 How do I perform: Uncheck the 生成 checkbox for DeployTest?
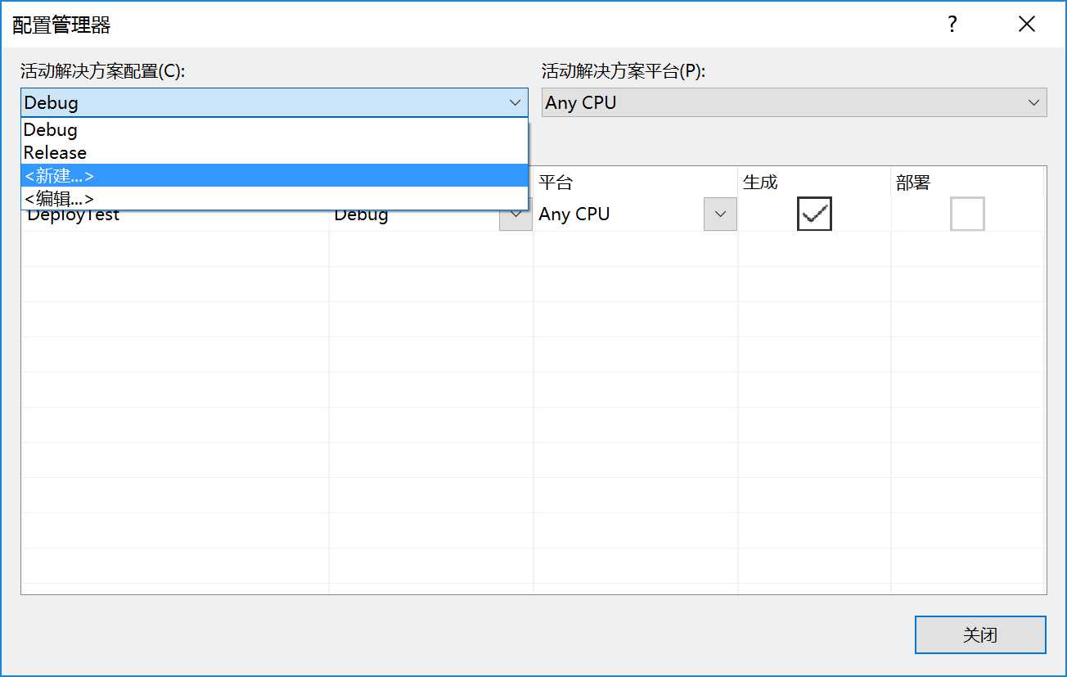pos(814,214)
